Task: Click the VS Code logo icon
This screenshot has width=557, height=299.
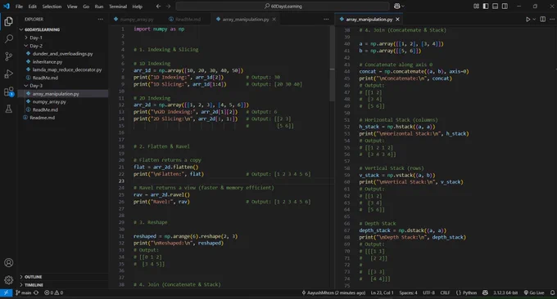Action: pyautogui.click(x=7, y=6)
